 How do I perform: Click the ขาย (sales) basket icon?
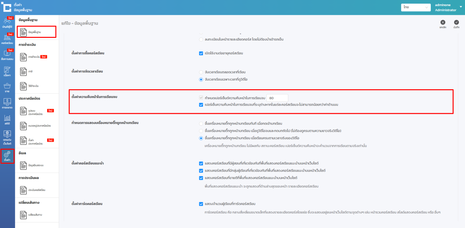(7, 87)
